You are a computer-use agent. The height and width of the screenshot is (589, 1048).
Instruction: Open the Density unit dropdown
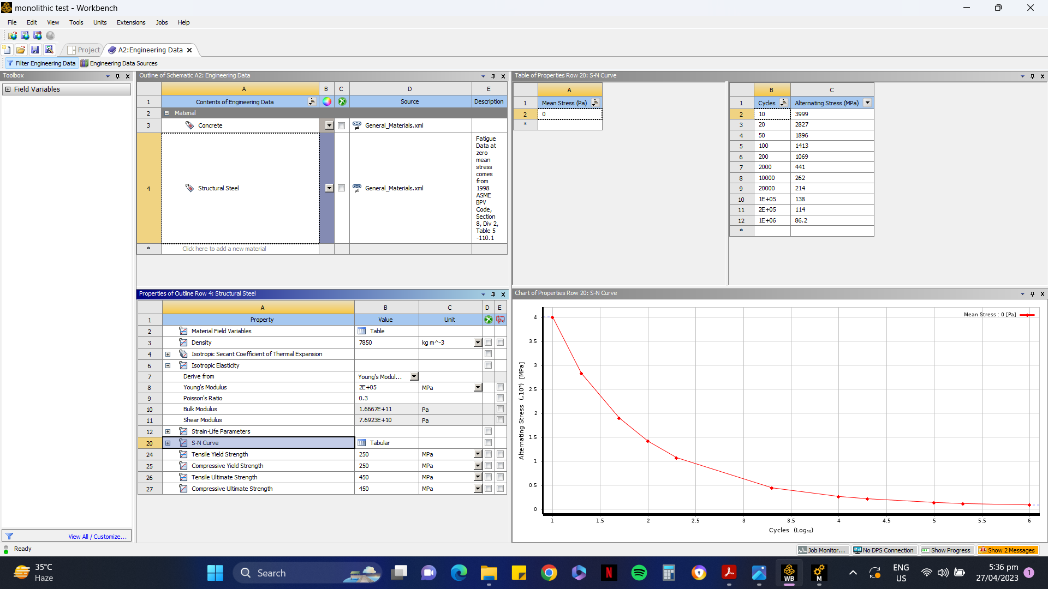478,342
